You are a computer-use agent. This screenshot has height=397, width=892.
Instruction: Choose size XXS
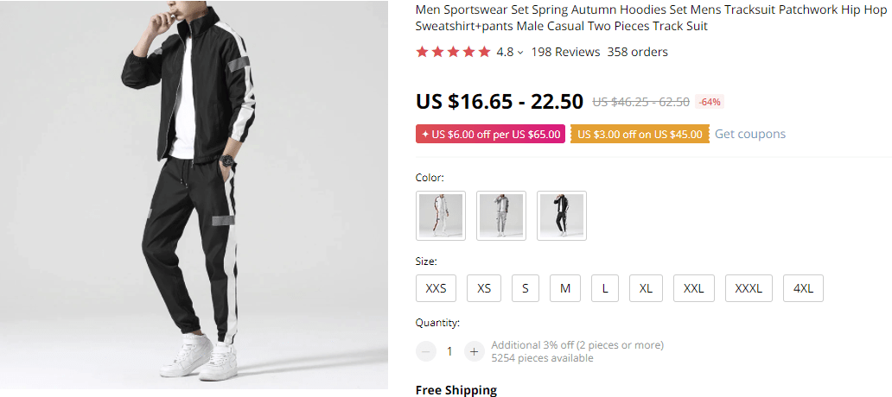coord(436,288)
